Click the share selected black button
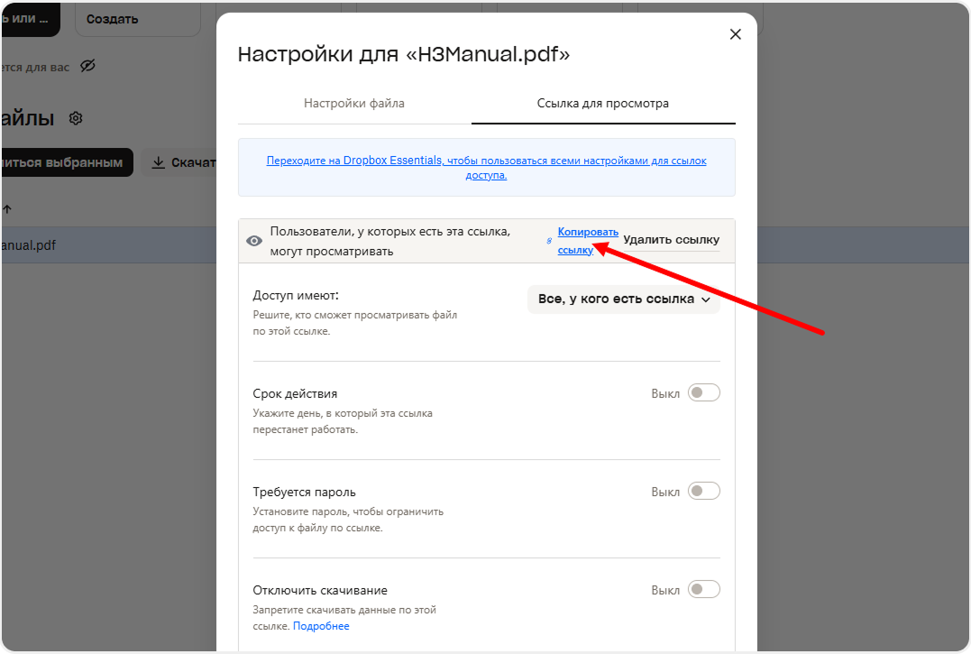This screenshot has width=971, height=654. pyautogui.click(x=65, y=162)
